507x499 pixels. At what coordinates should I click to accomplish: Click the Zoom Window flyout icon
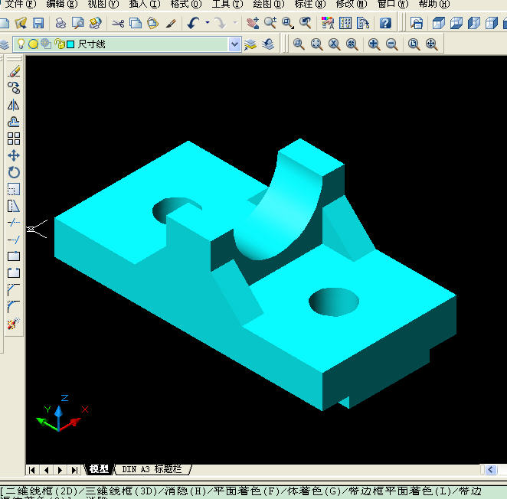[x=287, y=23]
